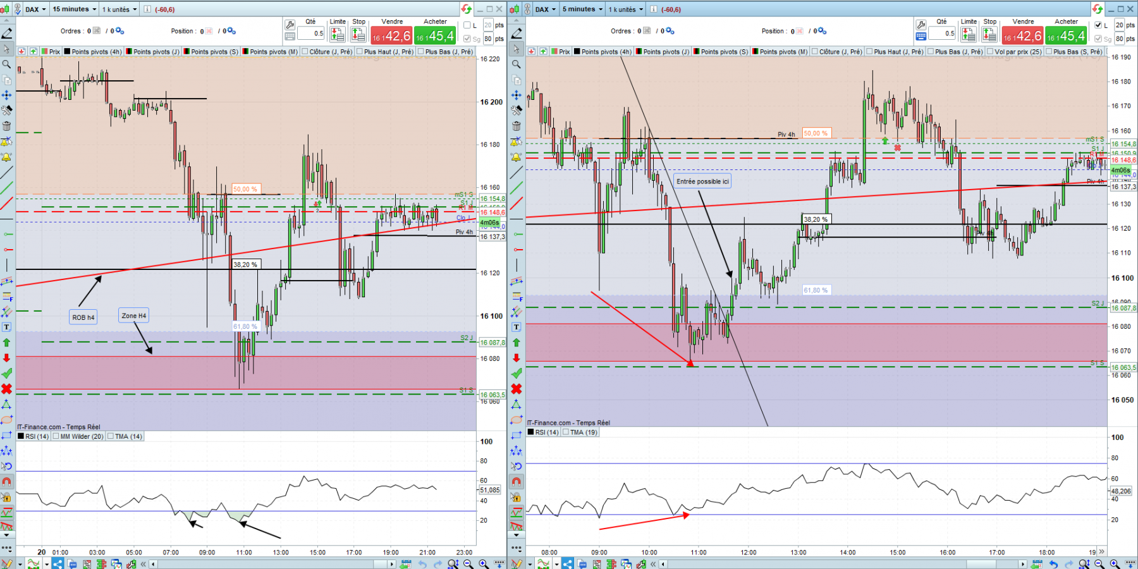This screenshot has height=569, width=1138.
Task: Click the Stop order icon on right chart
Action: tap(989, 35)
